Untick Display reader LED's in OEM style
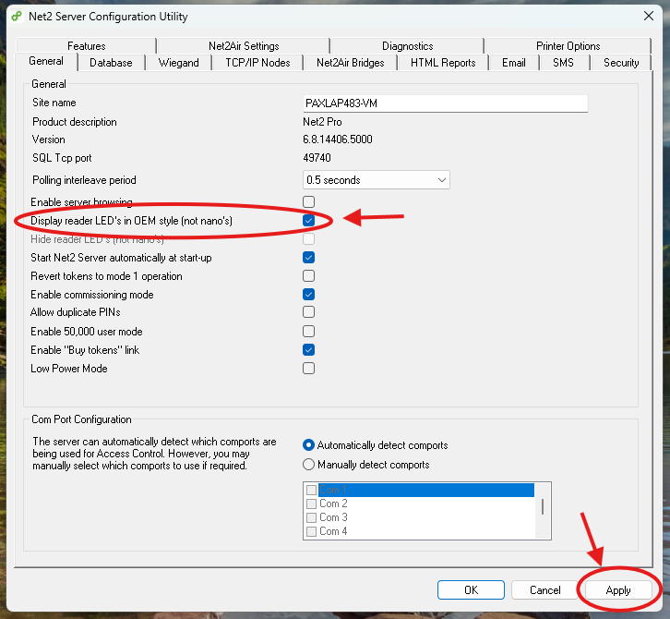The height and width of the screenshot is (619, 670). (x=308, y=220)
